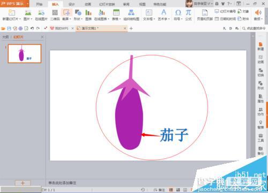Open Properties (属性) in right sidebar
The image size is (268, 193).
click(260, 98)
